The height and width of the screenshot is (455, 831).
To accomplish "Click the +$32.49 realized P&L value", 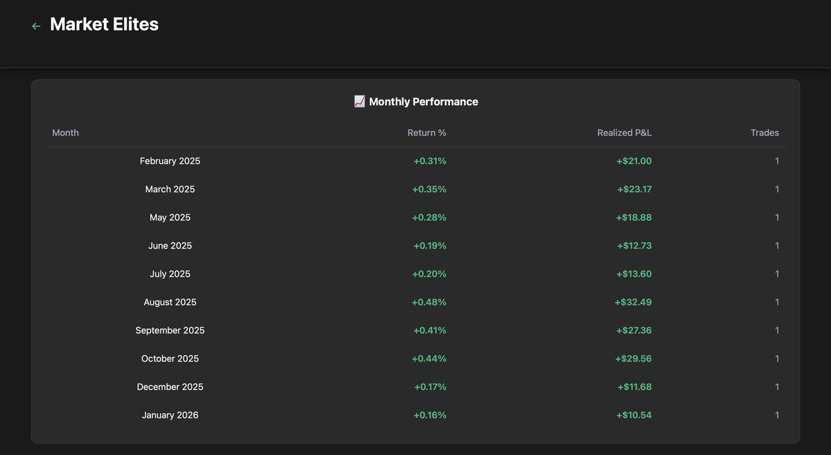I will point(634,302).
